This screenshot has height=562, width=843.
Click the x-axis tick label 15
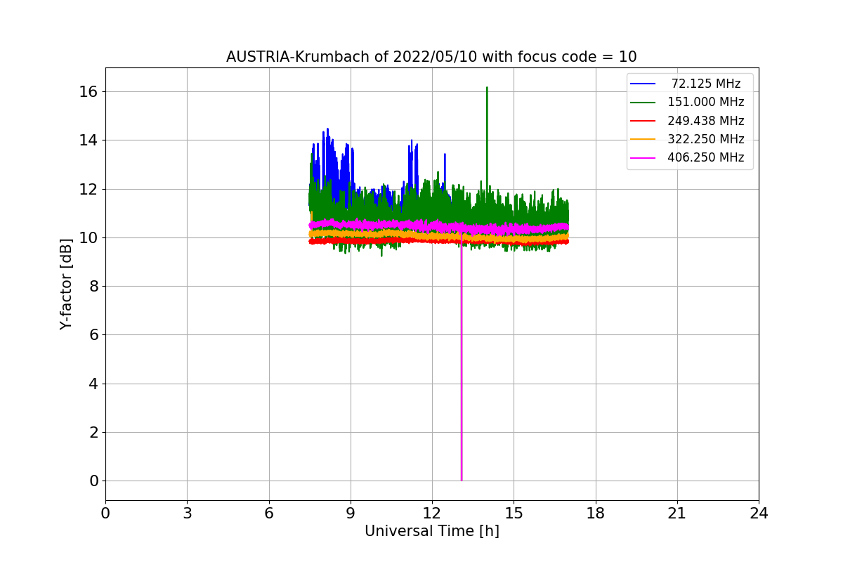pyautogui.click(x=514, y=514)
